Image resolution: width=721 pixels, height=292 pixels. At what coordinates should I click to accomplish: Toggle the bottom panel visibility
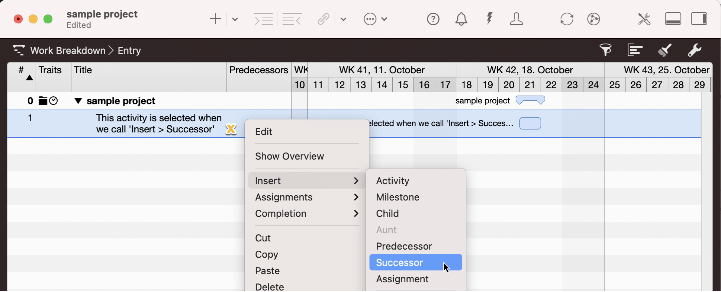coord(673,19)
